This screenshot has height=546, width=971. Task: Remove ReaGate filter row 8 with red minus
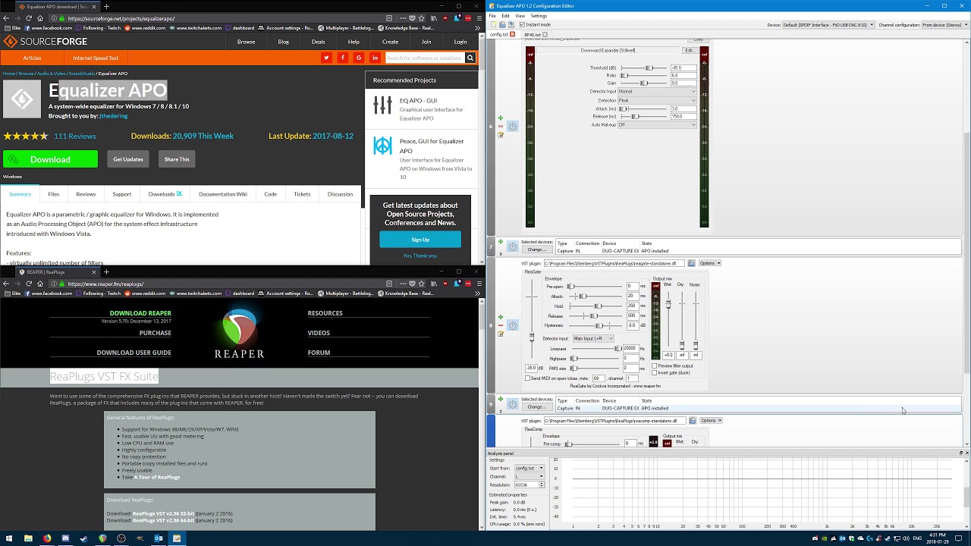501,325
